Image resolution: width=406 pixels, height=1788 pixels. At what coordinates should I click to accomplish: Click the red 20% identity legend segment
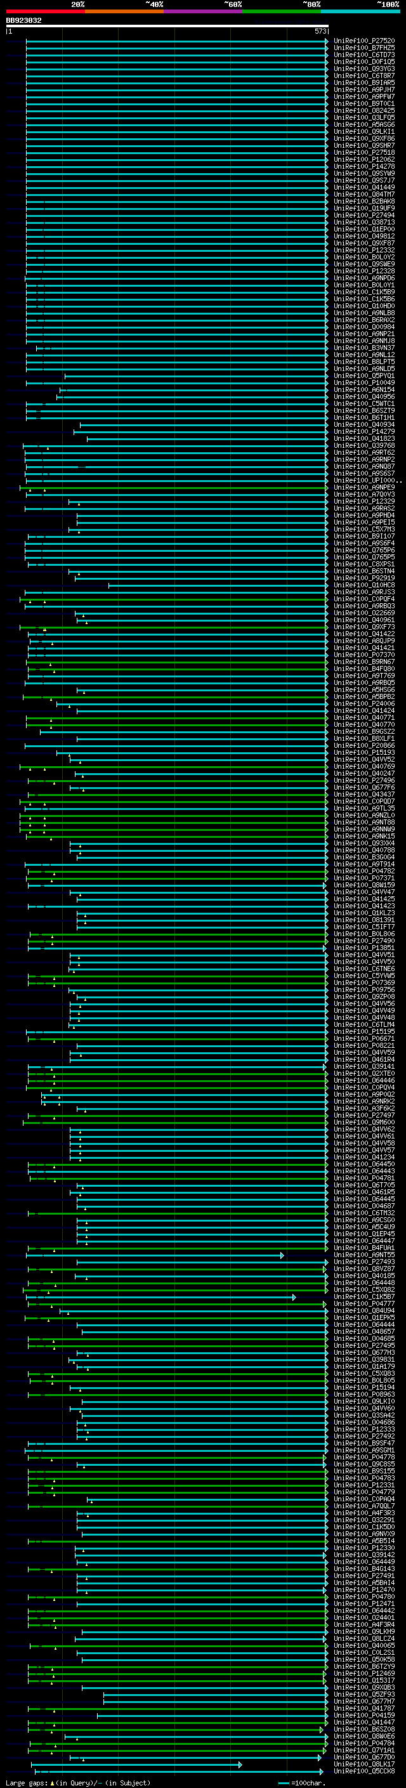click(45, 11)
